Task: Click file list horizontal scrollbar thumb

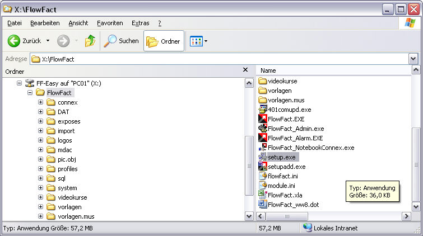Action: (x=287, y=216)
